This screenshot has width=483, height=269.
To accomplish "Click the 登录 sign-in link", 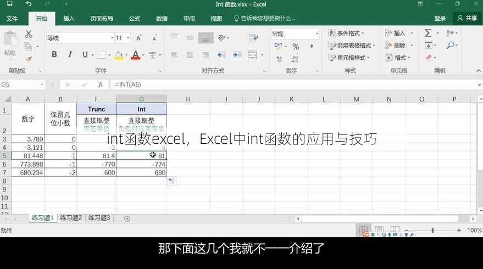I will (440, 19).
